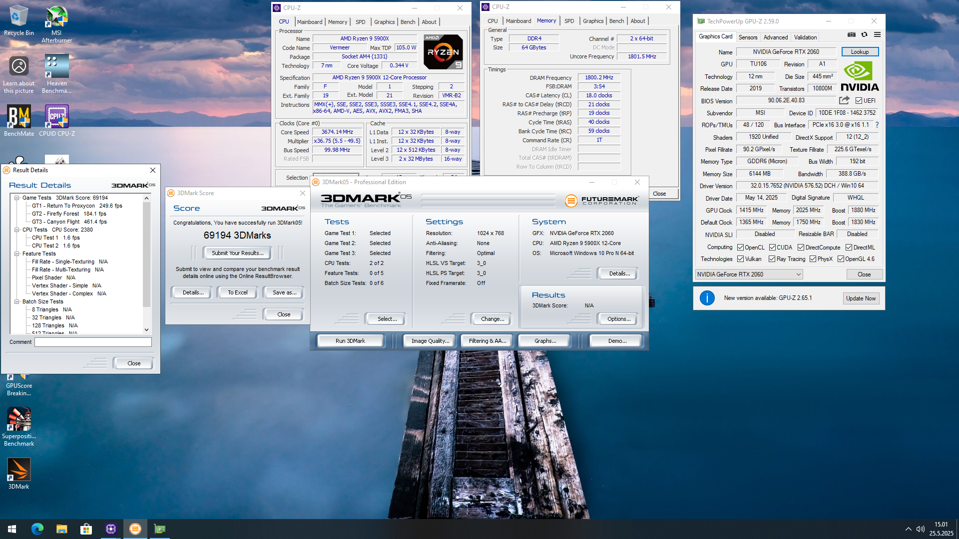Click the NVIDIA logo in GPU-Z

(x=860, y=76)
